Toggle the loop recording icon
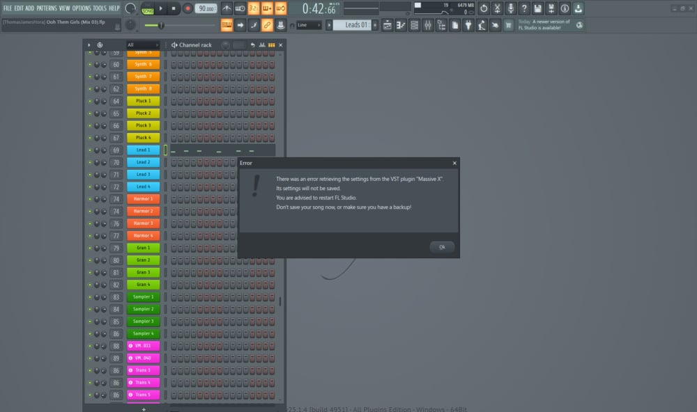Image resolution: width=697 pixels, height=412 pixels. pyautogui.click(x=281, y=8)
